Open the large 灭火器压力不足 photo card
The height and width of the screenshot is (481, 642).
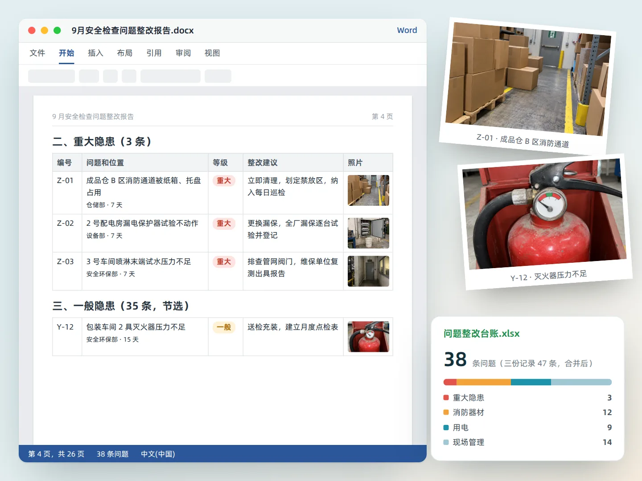click(x=545, y=222)
